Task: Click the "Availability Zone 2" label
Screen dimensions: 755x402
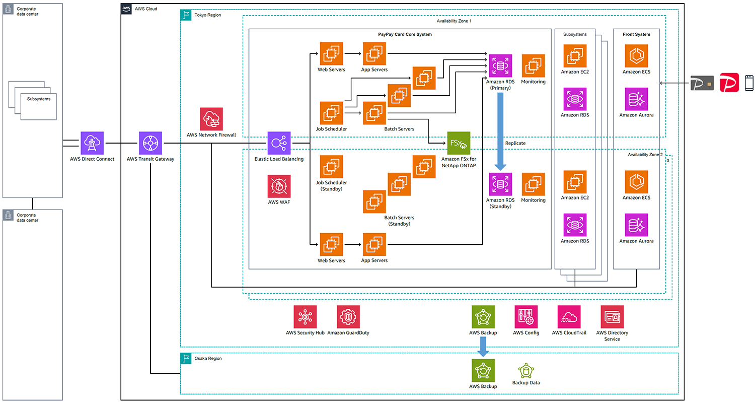Action: (645, 155)
